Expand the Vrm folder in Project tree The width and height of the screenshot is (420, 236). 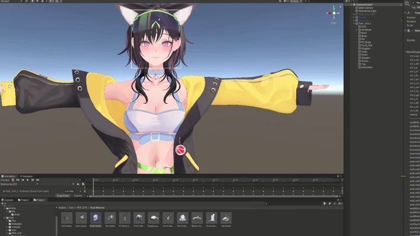click(x=7, y=230)
